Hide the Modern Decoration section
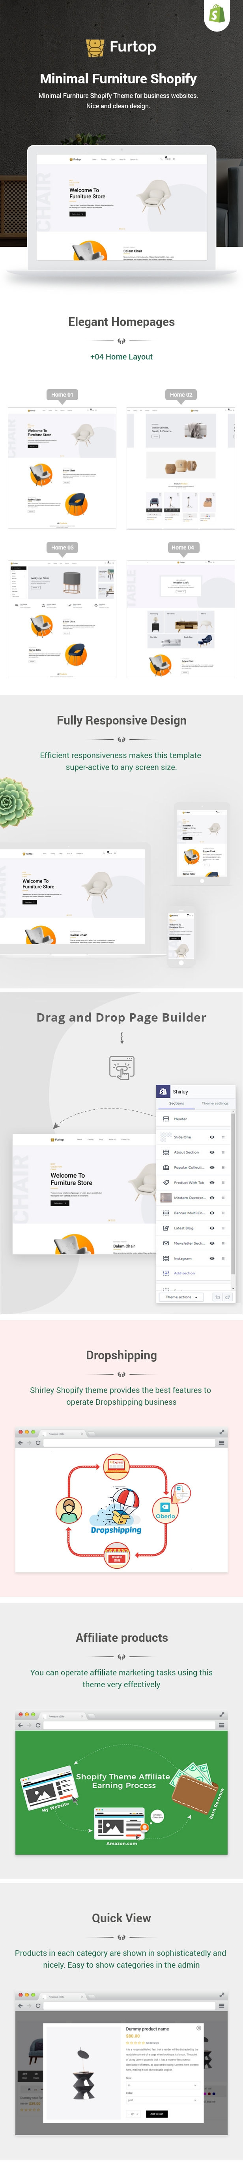243x2166 pixels. pyautogui.click(x=212, y=1197)
